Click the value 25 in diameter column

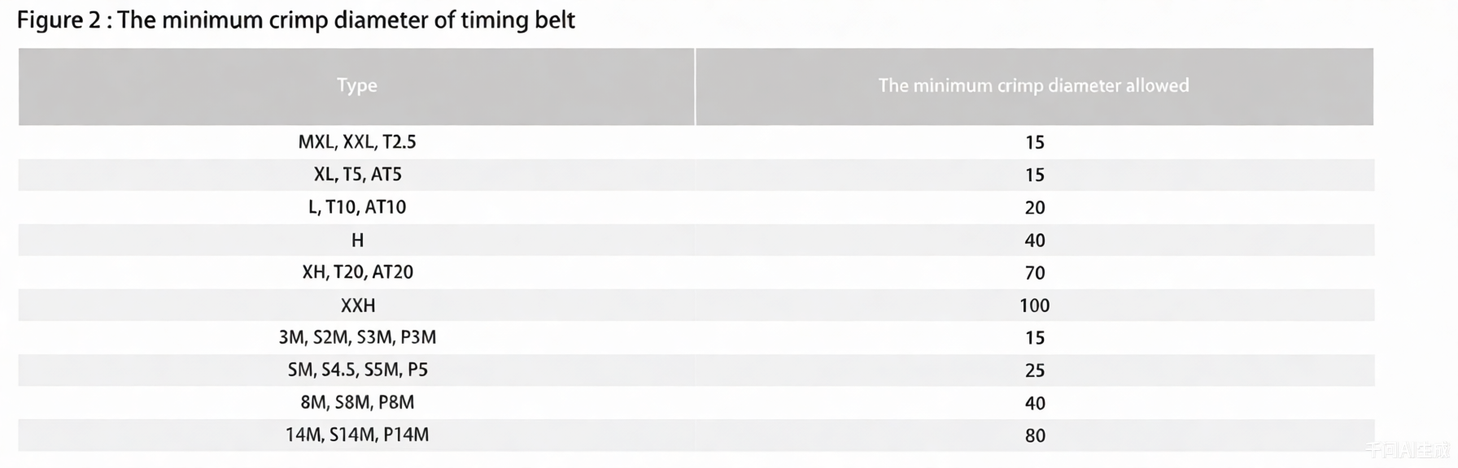click(x=1034, y=370)
